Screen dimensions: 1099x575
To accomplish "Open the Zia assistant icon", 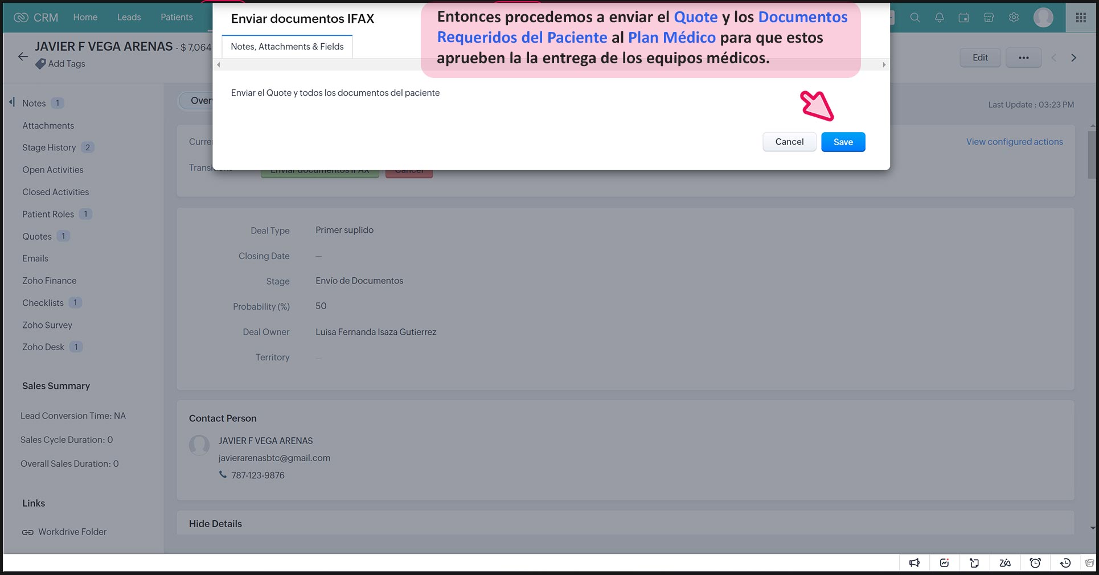I will 1005,563.
